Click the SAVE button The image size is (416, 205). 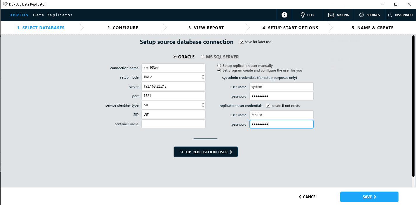point(369,197)
